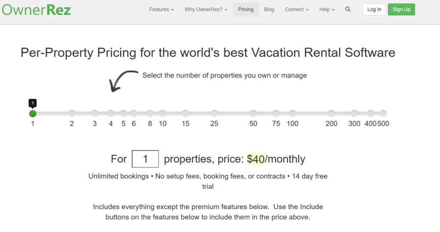Choose 10 properties on the slider
Screen dimensions: 440x232
162,114
